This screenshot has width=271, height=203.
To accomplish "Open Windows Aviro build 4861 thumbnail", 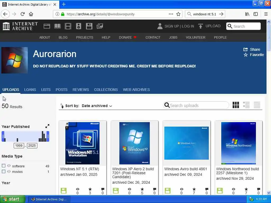I will pyautogui.click(x=187, y=143).
